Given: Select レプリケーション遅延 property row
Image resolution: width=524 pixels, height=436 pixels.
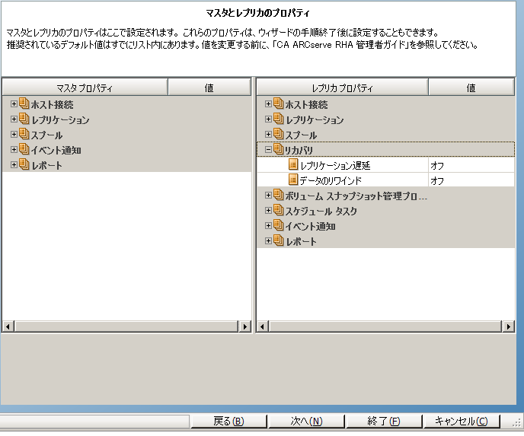Looking at the screenshot, I should pyautogui.click(x=385, y=165).
